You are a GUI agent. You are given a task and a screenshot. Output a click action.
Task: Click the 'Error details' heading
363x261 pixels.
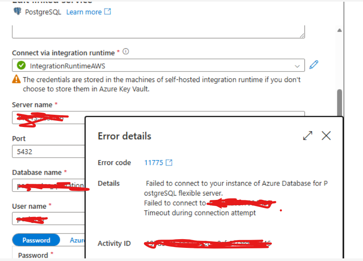pos(124,136)
